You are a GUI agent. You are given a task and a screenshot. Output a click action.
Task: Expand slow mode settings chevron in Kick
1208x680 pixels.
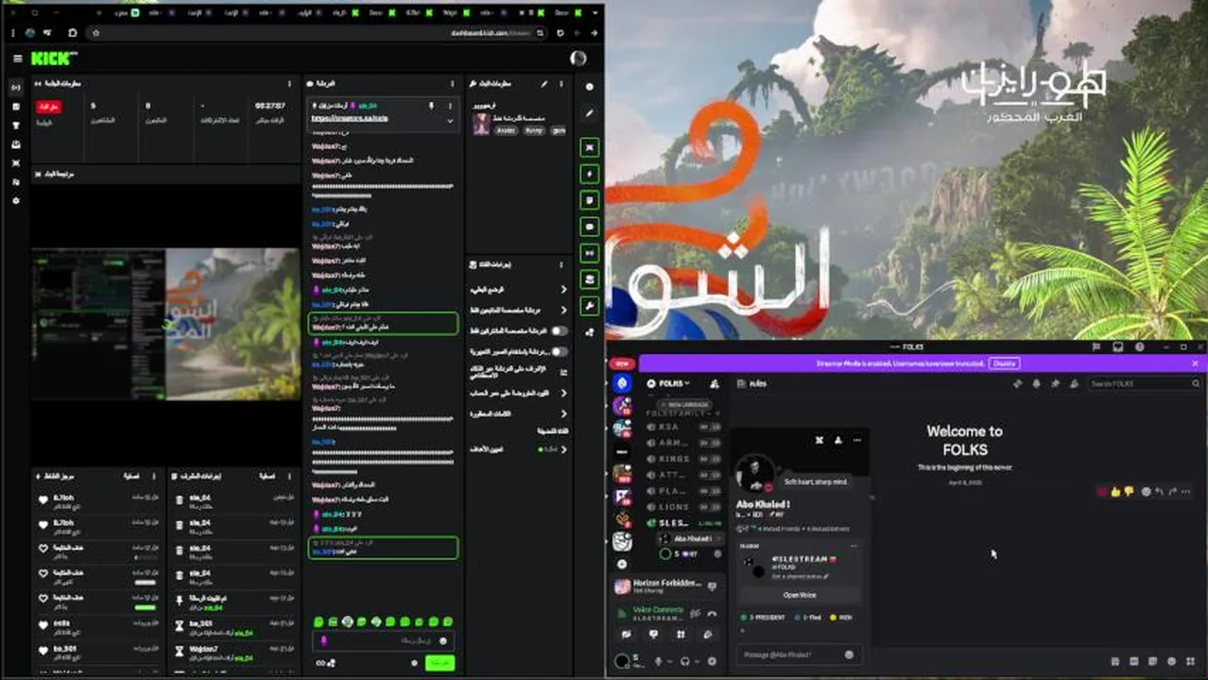[x=563, y=289]
